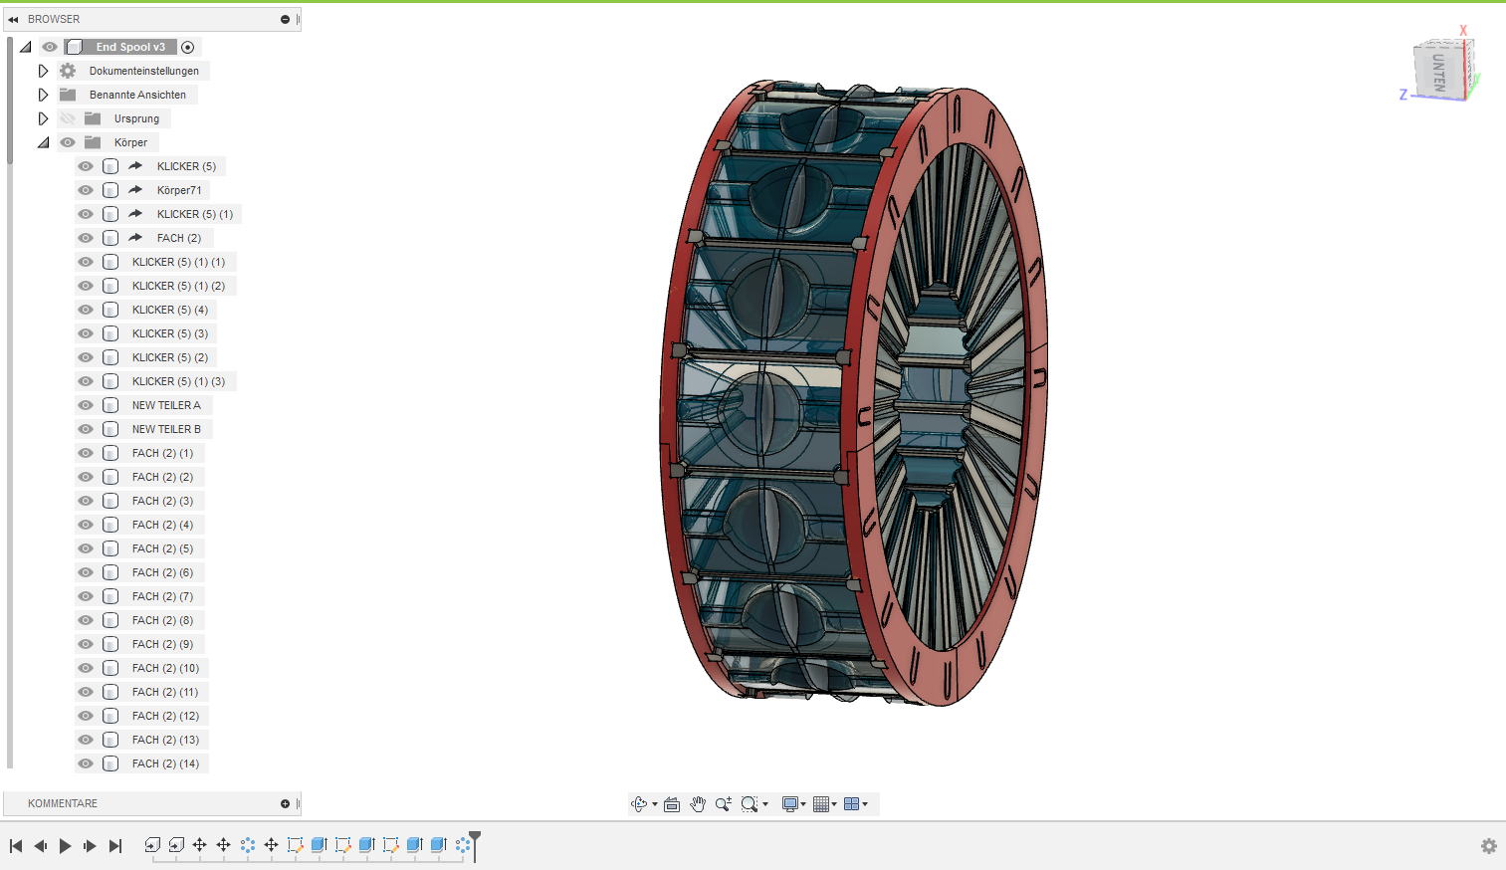Select the KLICKER (5) (3) body
1506x870 pixels.
170,333
